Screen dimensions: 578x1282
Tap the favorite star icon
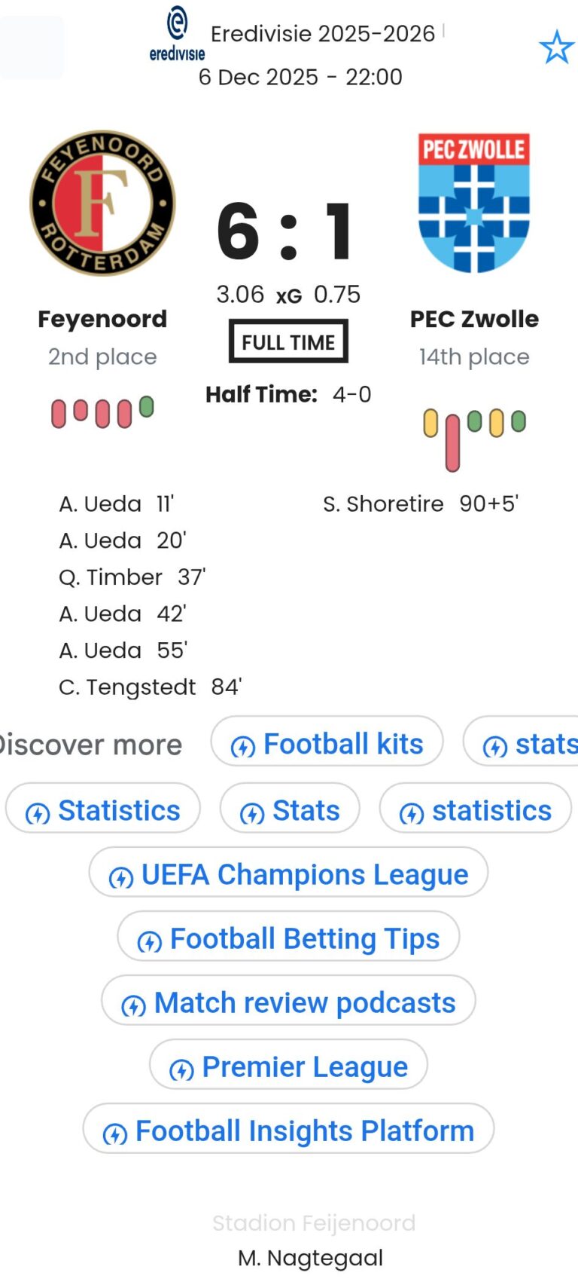point(556,47)
